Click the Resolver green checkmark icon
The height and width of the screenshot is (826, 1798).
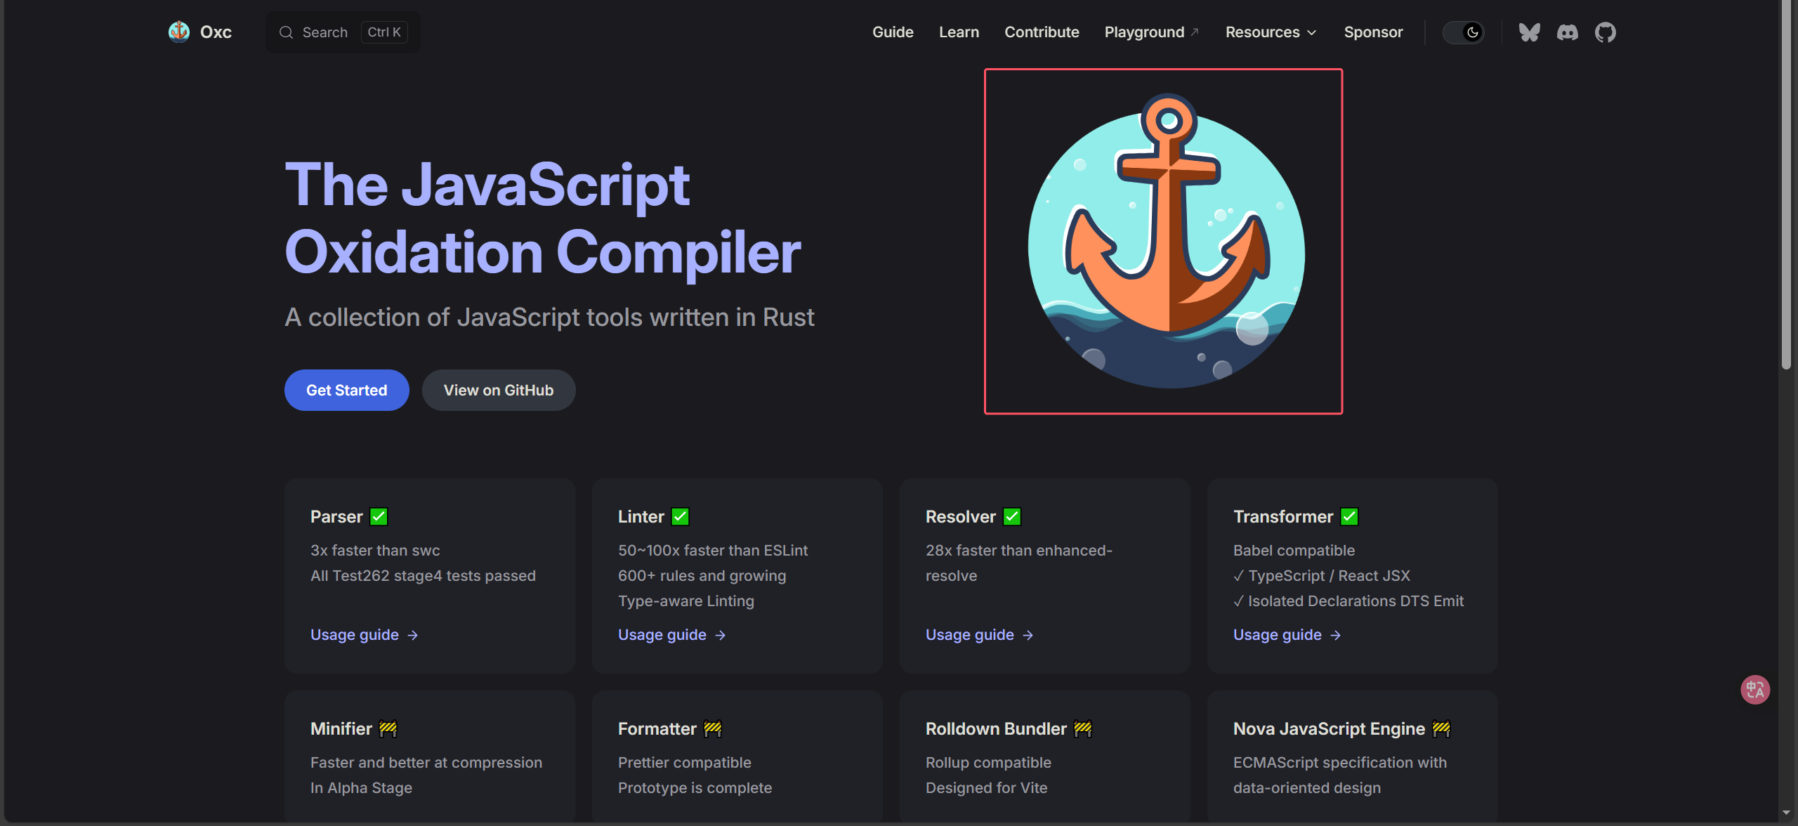click(x=1011, y=516)
